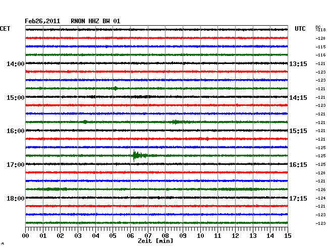This screenshot has height=249, width=328.
Task: Click the 00 minute axis label
Action: [x=26, y=236]
